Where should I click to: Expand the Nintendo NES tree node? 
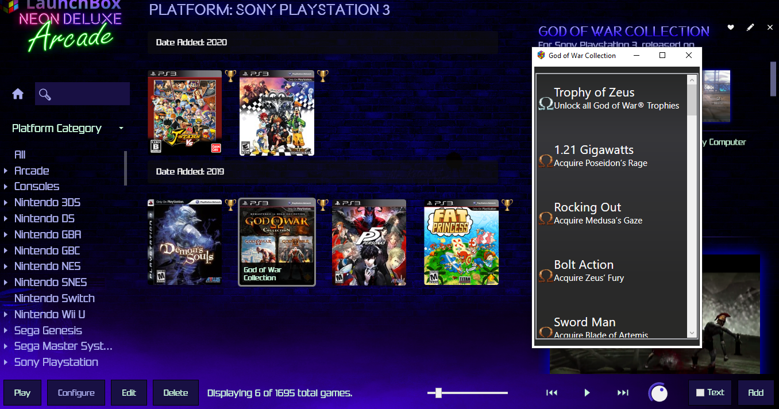coord(6,267)
